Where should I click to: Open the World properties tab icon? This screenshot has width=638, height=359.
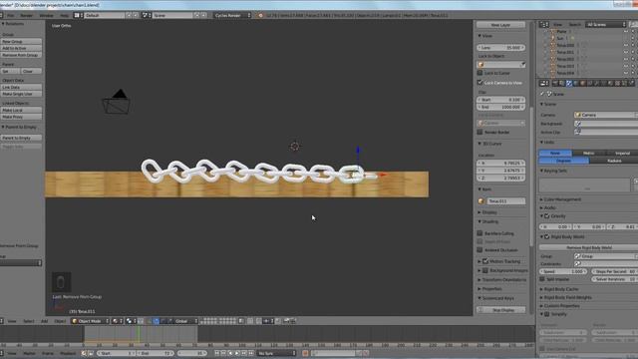(x=576, y=83)
